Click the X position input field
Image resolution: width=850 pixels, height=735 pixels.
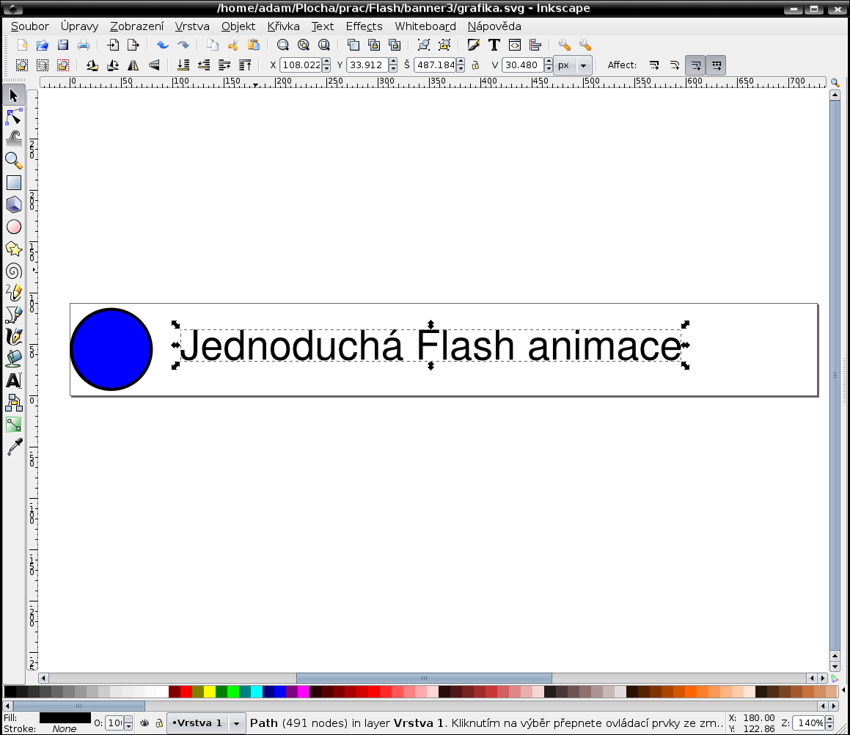point(301,65)
